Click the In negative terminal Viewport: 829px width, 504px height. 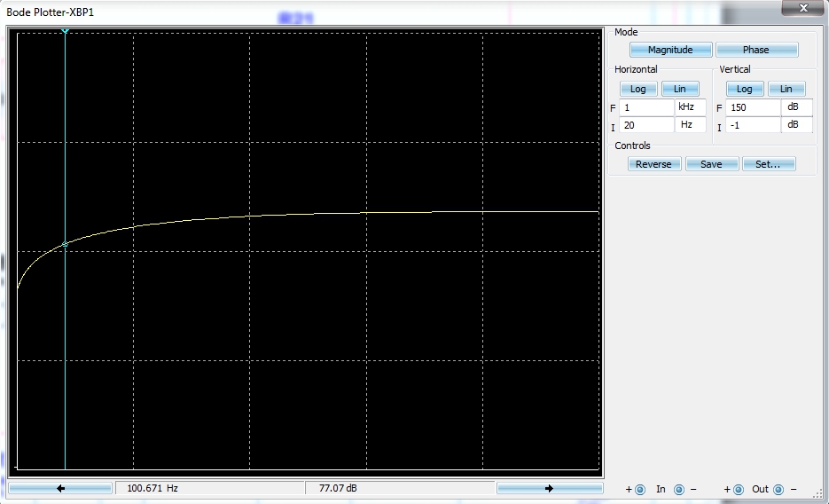tap(679, 489)
